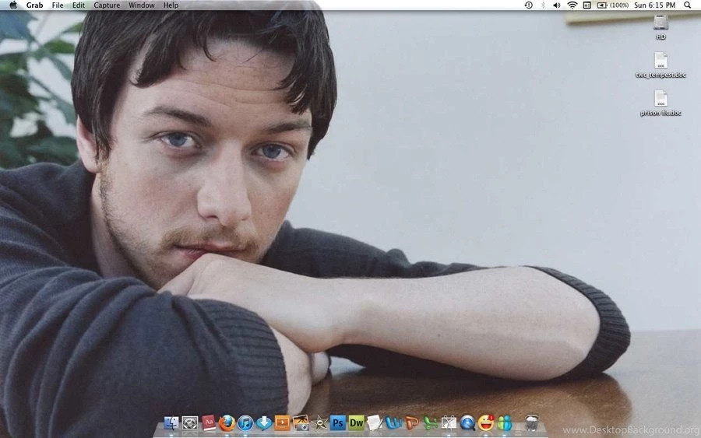This screenshot has height=438, width=701.
Task: Open Finder from the Dock
Action: [x=171, y=422]
